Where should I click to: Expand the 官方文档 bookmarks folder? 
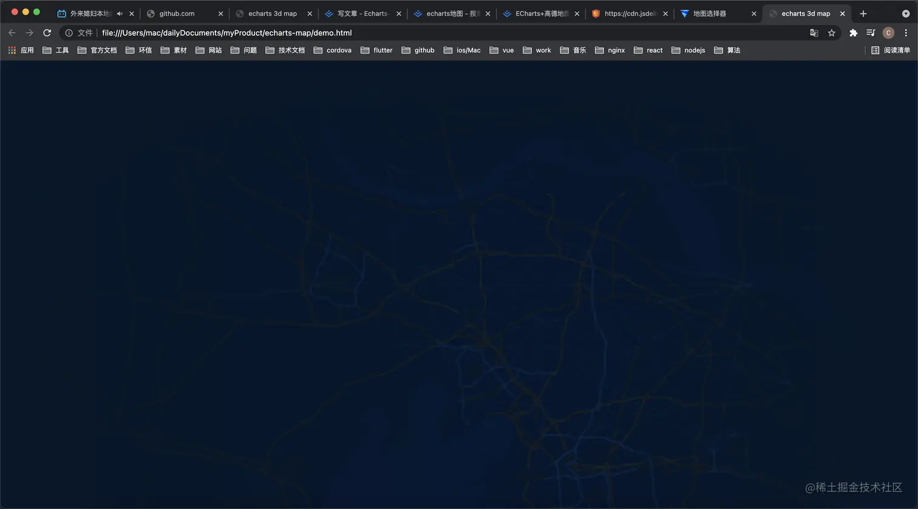point(97,50)
